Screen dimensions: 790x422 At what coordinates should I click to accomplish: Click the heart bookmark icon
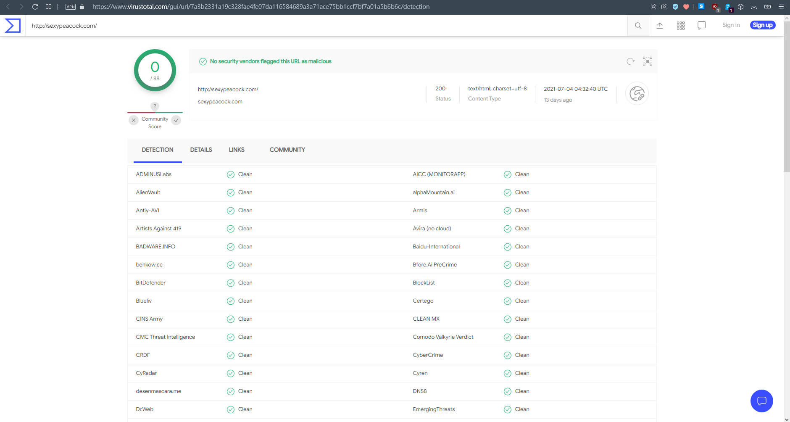point(686,7)
